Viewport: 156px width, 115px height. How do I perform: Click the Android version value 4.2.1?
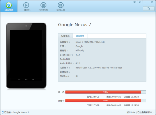point(78,63)
